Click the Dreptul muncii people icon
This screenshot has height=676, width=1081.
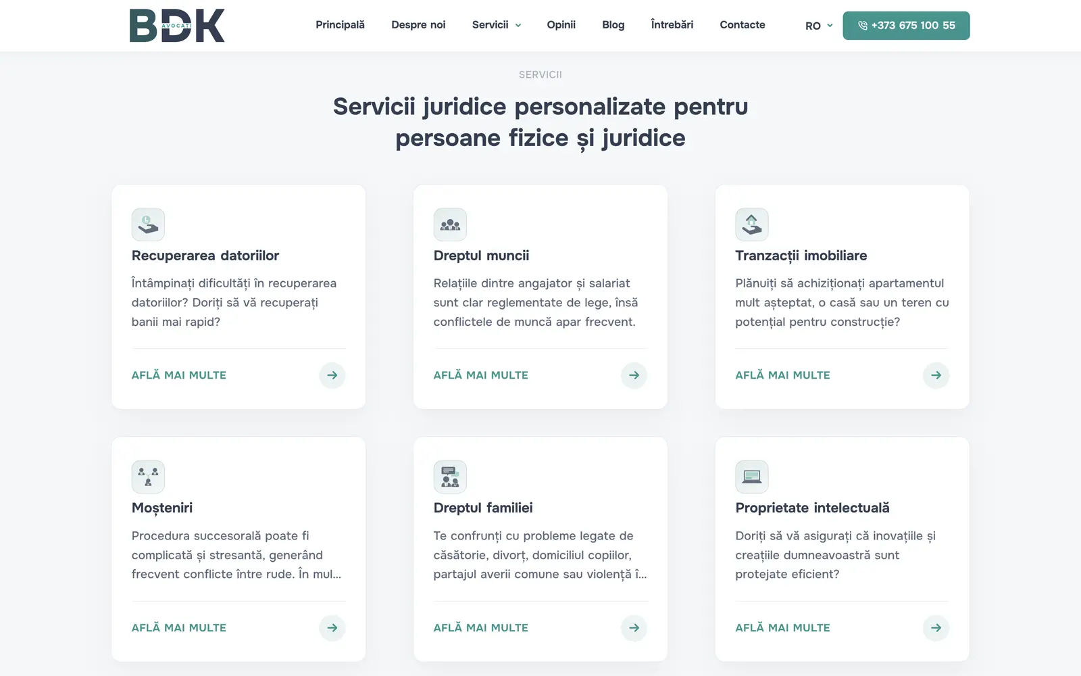pos(450,224)
